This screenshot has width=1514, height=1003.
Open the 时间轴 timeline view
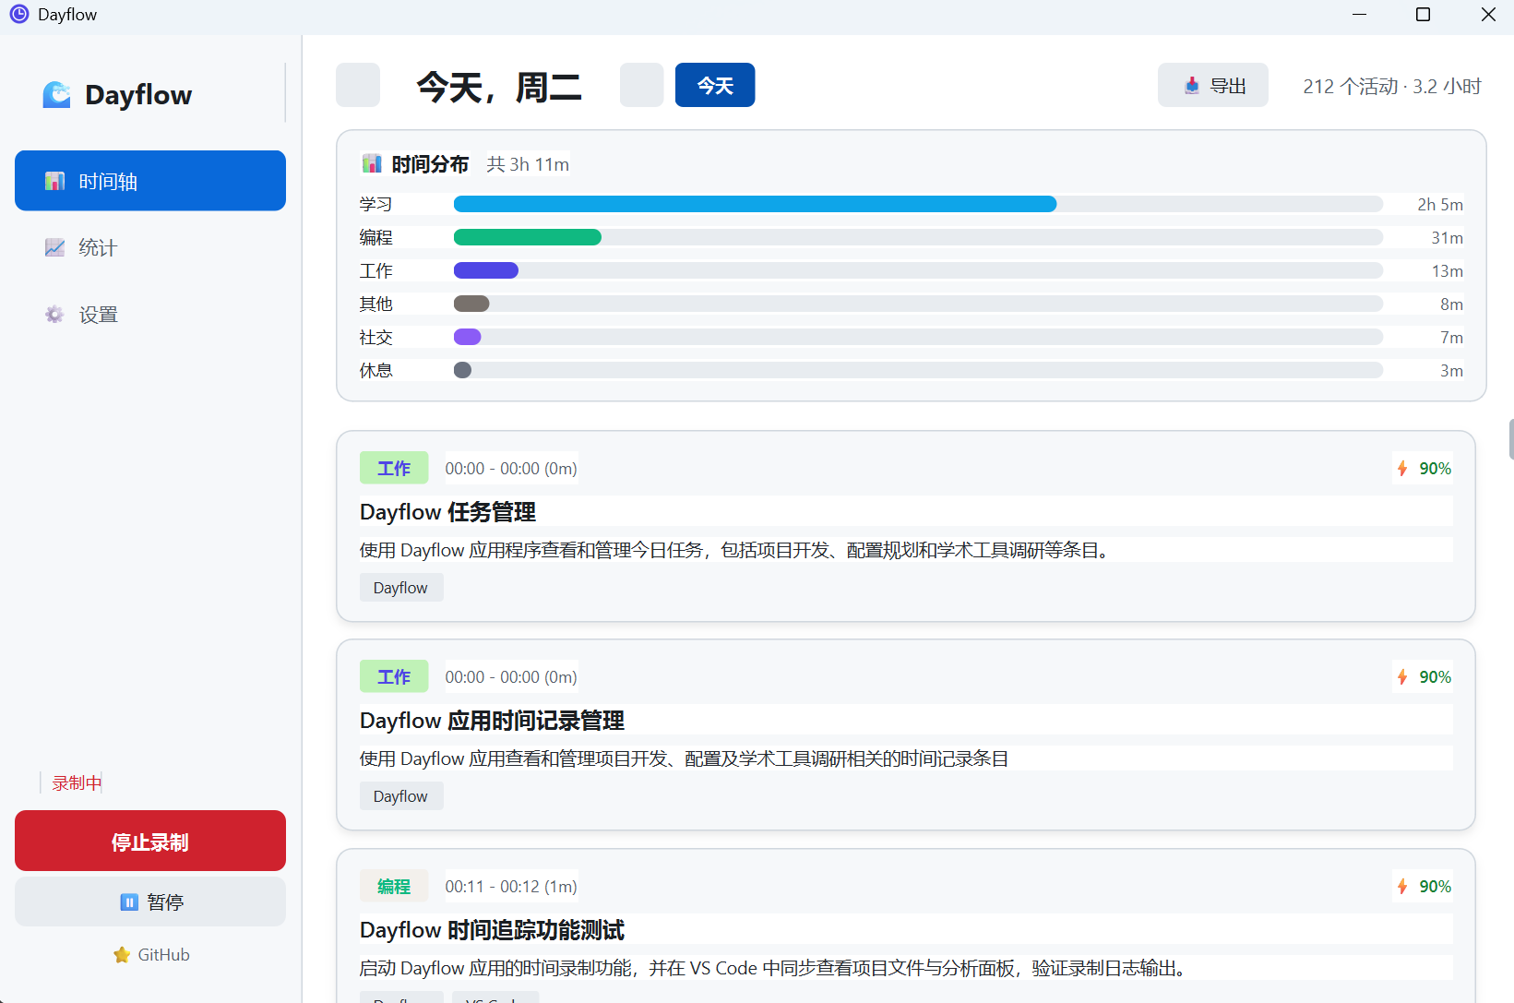(150, 181)
